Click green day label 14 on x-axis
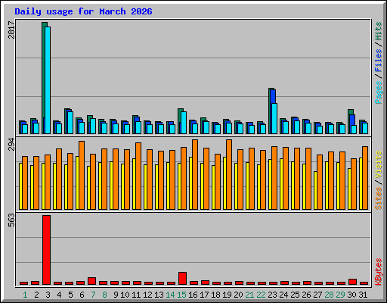The width and height of the screenshot is (387, 303). 170,295
